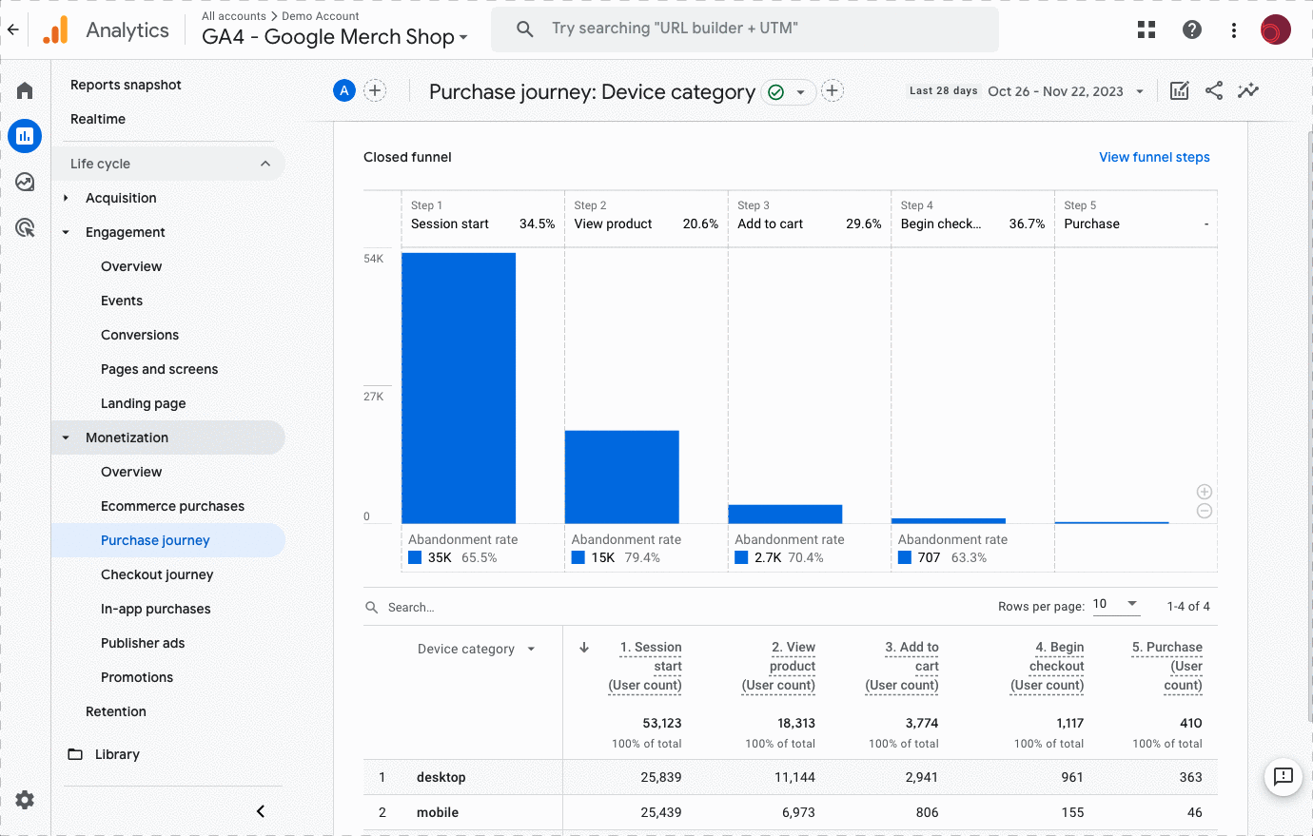Click the View funnel steps link
The height and width of the screenshot is (836, 1313).
coord(1154,157)
